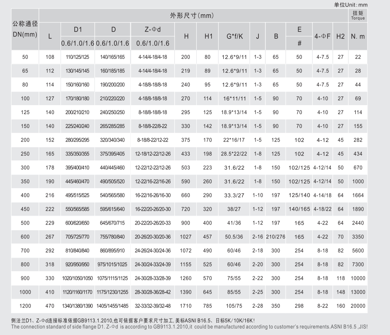Select the 28.5*22/22 cell for DN 250
390x335 pixels.
(x=234, y=154)
